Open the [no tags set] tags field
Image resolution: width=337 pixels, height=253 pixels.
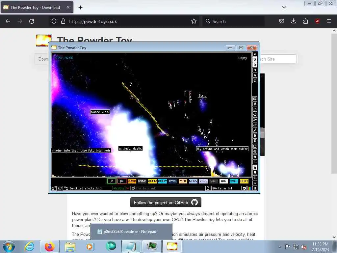168,188
